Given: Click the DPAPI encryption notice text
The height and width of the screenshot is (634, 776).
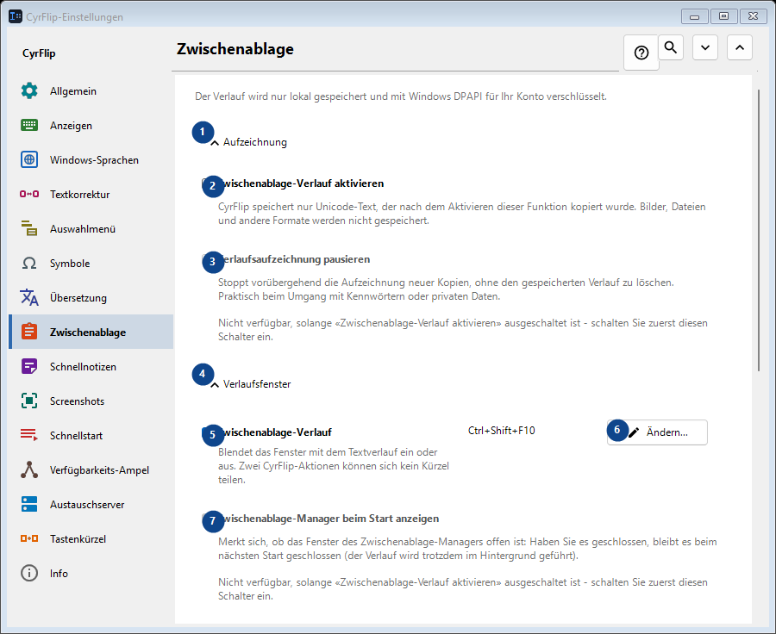Looking at the screenshot, I should pyautogui.click(x=401, y=96).
